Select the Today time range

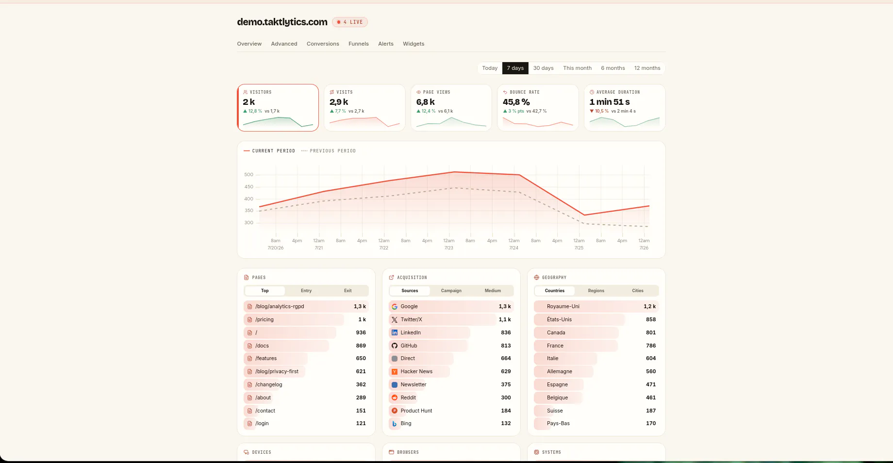(490, 68)
